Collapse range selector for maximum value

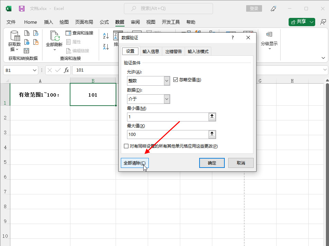click(x=212, y=134)
